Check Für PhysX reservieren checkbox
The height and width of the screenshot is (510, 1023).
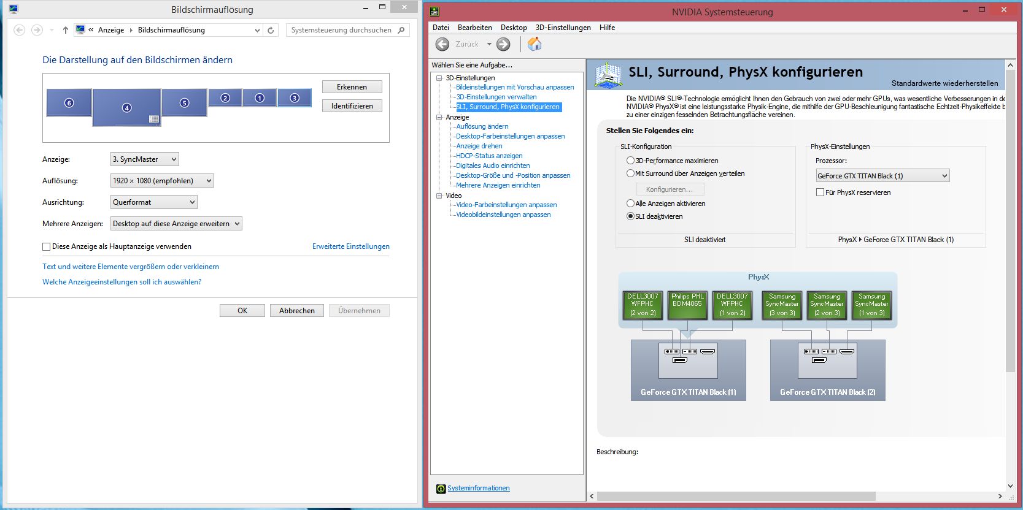pyautogui.click(x=820, y=192)
